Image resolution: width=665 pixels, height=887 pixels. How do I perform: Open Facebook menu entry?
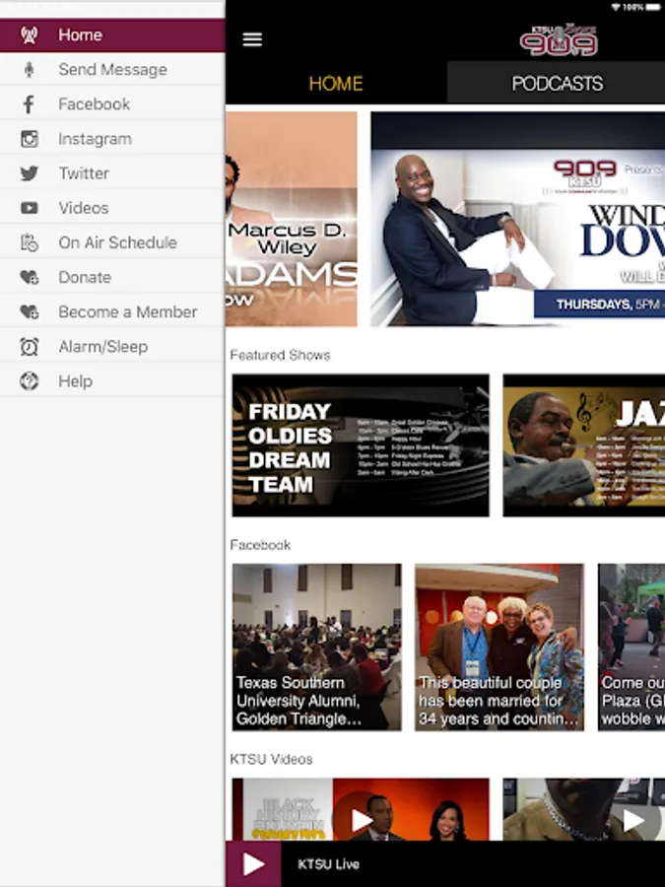[112, 104]
